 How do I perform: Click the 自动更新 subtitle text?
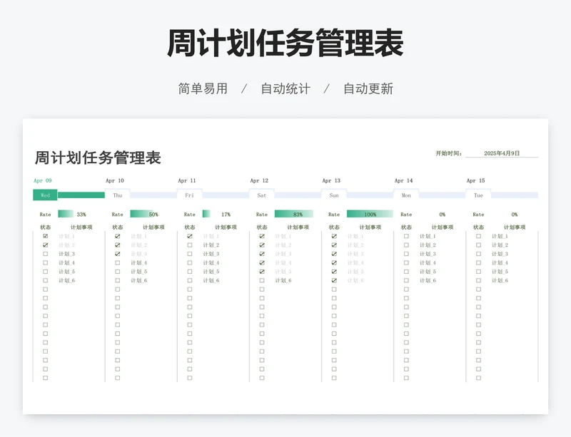click(x=368, y=89)
